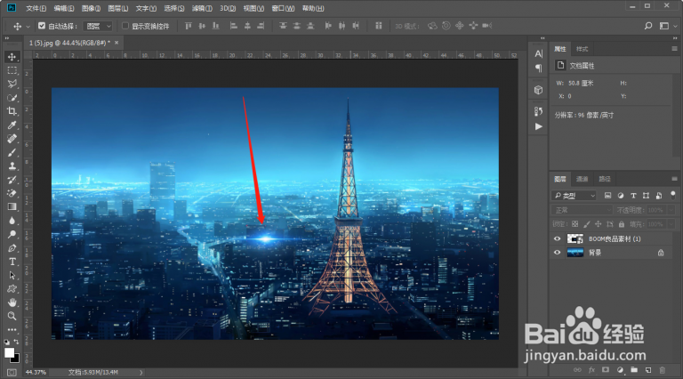Select the Eyedropper tool
The image size is (683, 379).
coord(12,125)
